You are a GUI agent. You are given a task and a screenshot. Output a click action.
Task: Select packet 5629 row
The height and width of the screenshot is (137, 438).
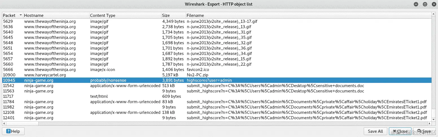[x=217, y=21]
